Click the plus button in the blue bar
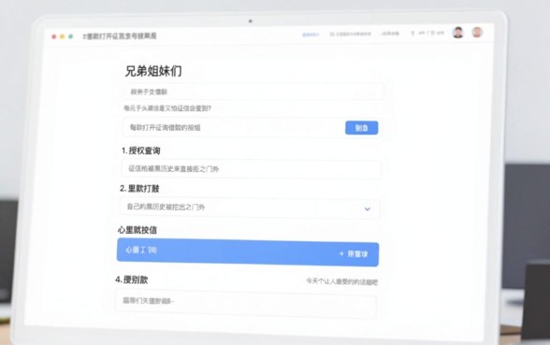This screenshot has width=550, height=345. (x=354, y=254)
